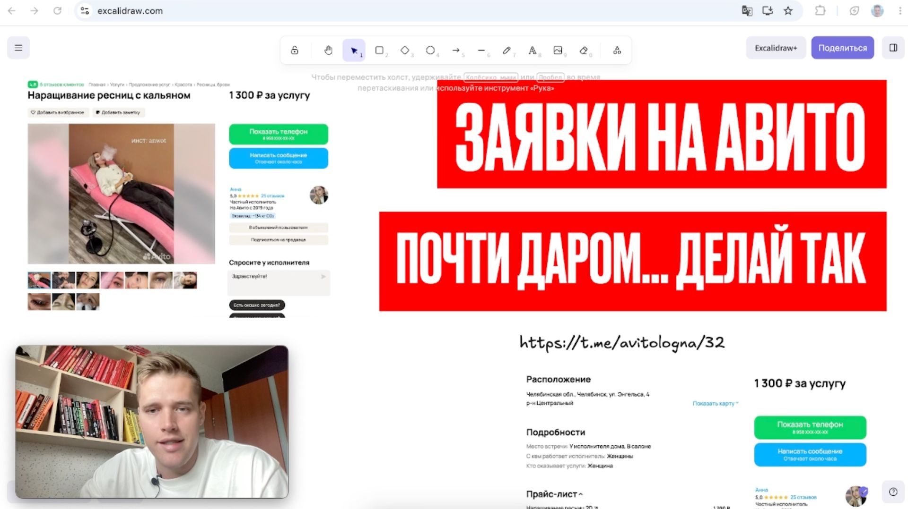Viewport: 908px width, 509px height.
Task: Click the t.me/avitologna/32 link text
Action: tap(622, 343)
